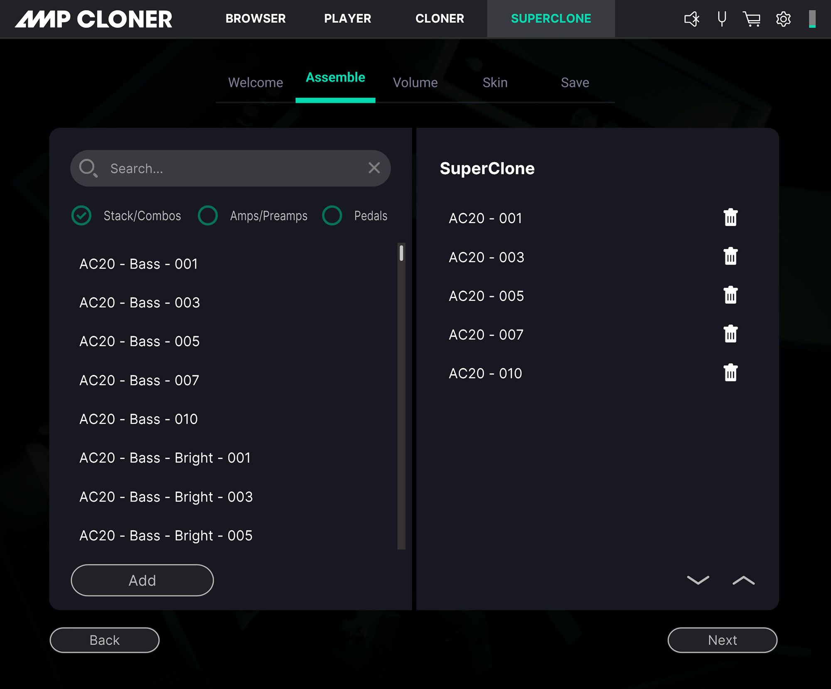831x689 pixels.
Task: Open the tuner with the tuning fork icon
Action: [722, 19]
